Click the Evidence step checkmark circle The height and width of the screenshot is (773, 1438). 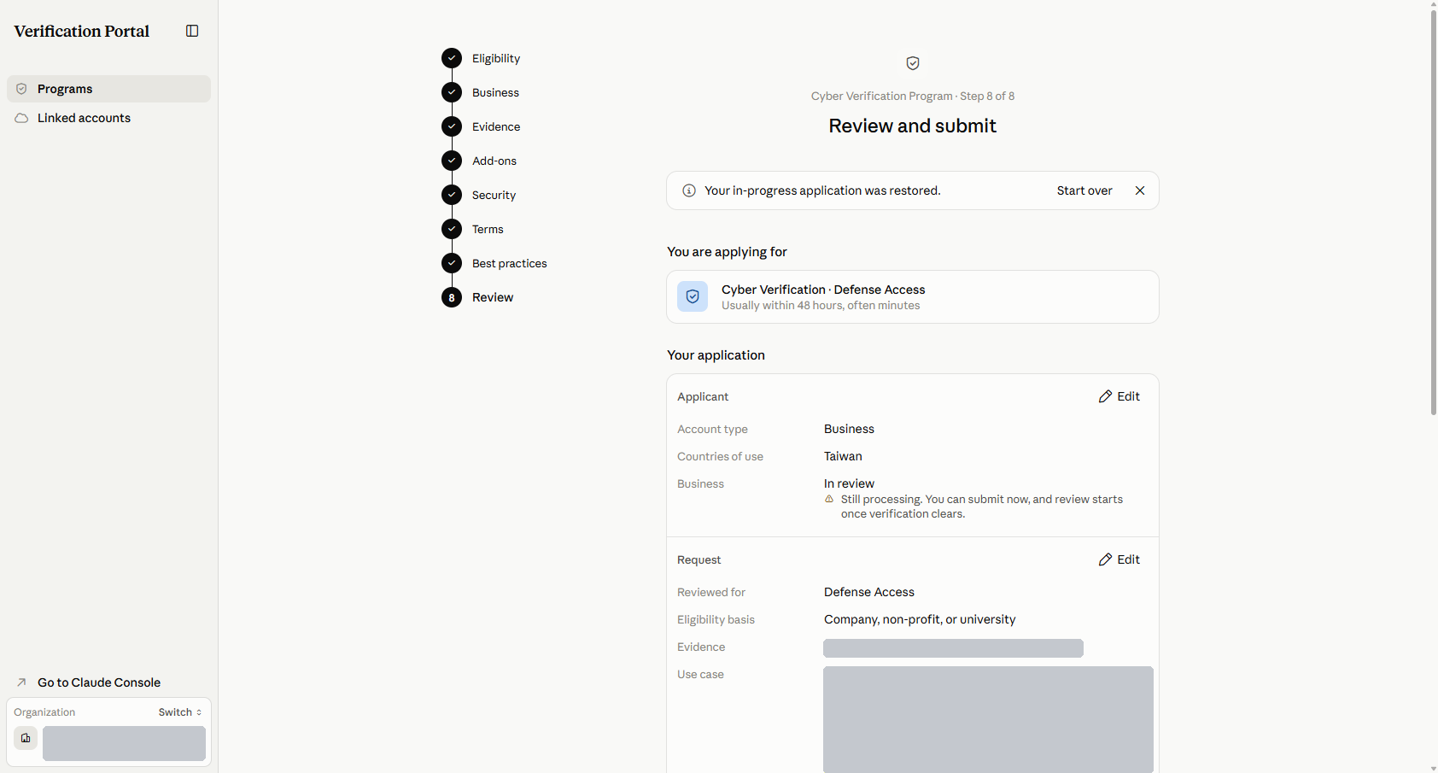click(x=452, y=126)
